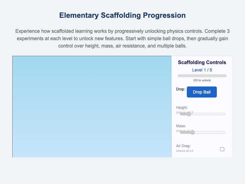Click the instructional description paragraph
Screen dimensions: 245x184
click(122, 38)
